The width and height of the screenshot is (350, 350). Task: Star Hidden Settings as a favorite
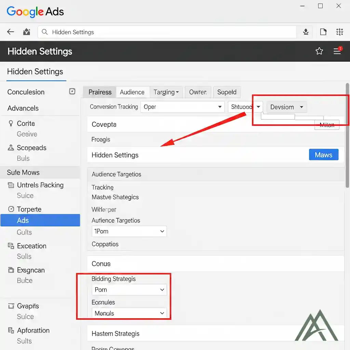[319, 51]
